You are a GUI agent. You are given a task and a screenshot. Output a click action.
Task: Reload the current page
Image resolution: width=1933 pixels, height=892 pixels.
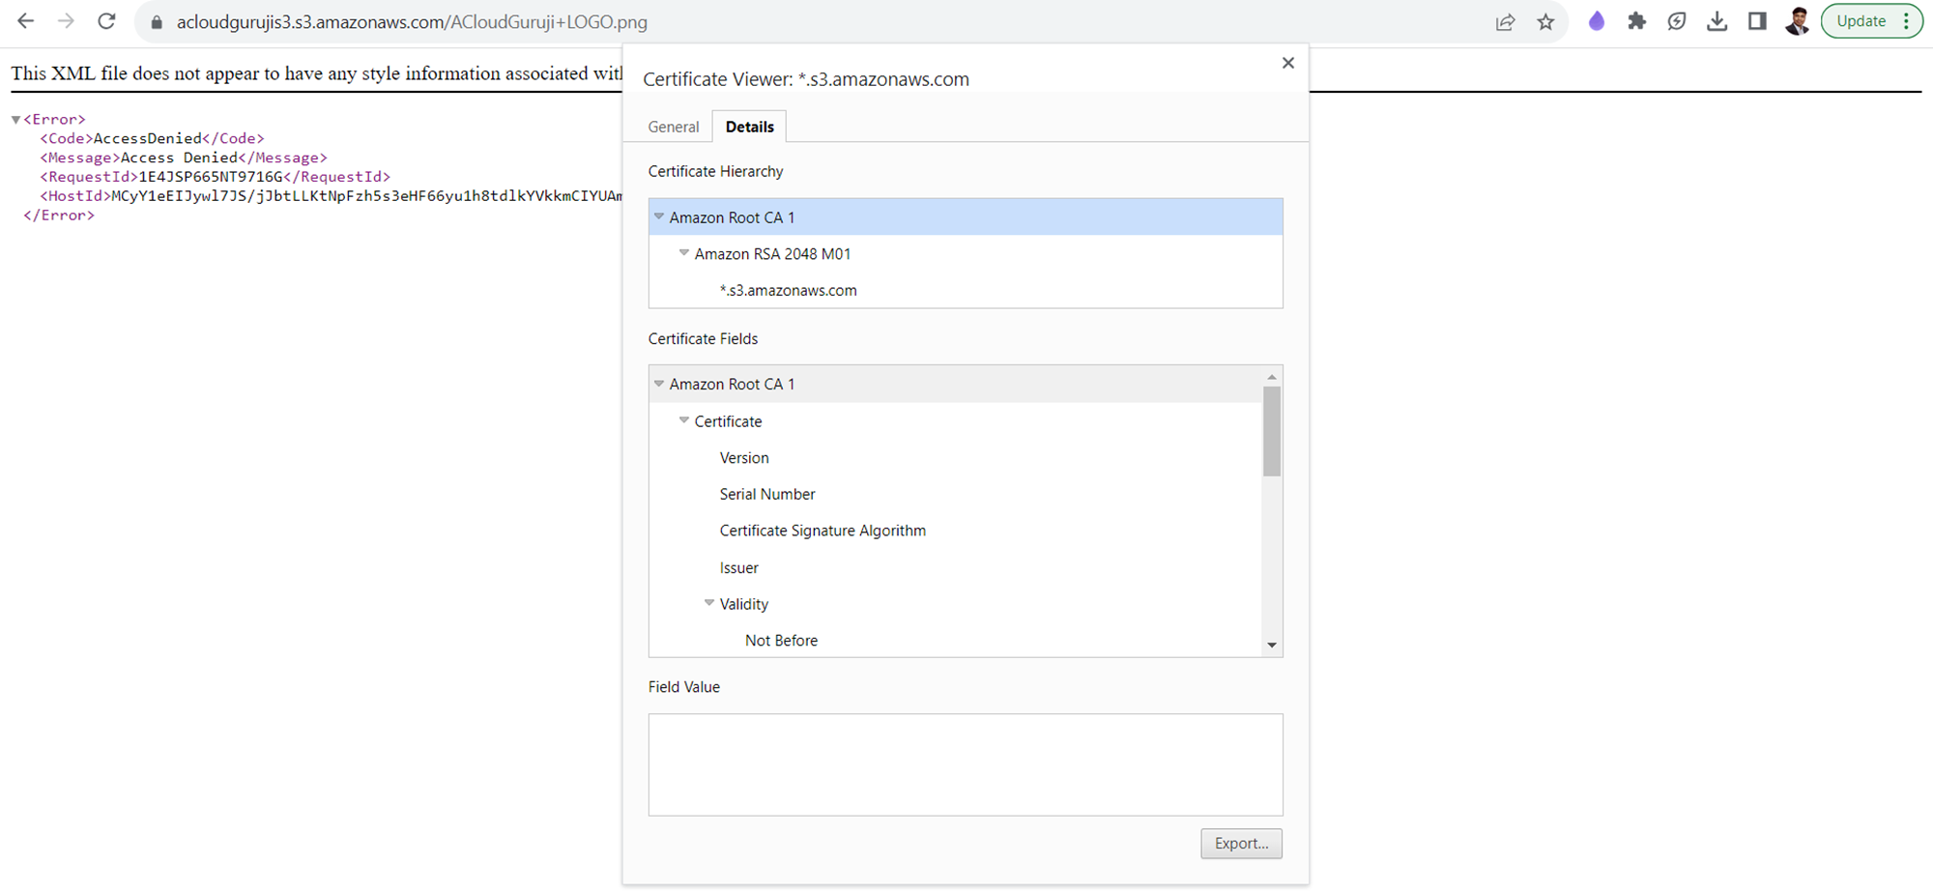[x=106, y=21]
